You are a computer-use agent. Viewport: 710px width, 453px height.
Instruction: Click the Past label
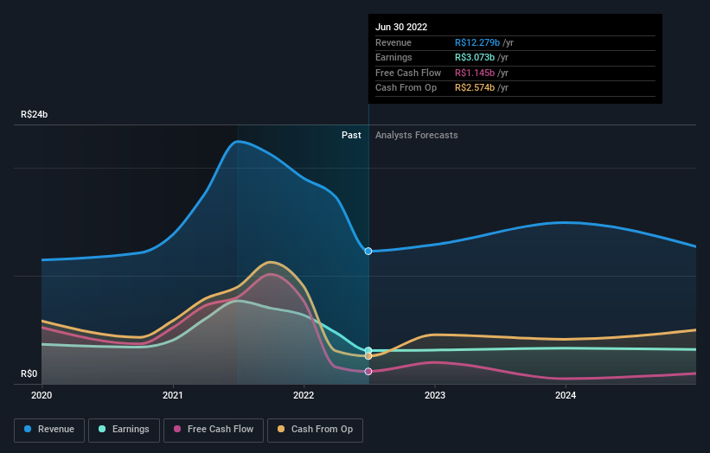click(351, 135)
